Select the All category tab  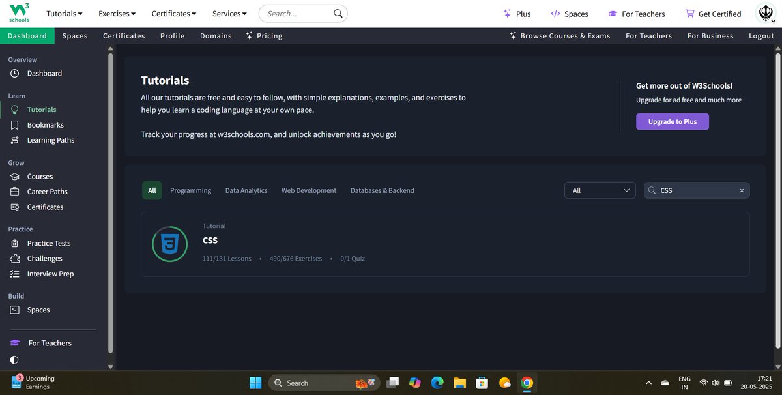(152, 190)
